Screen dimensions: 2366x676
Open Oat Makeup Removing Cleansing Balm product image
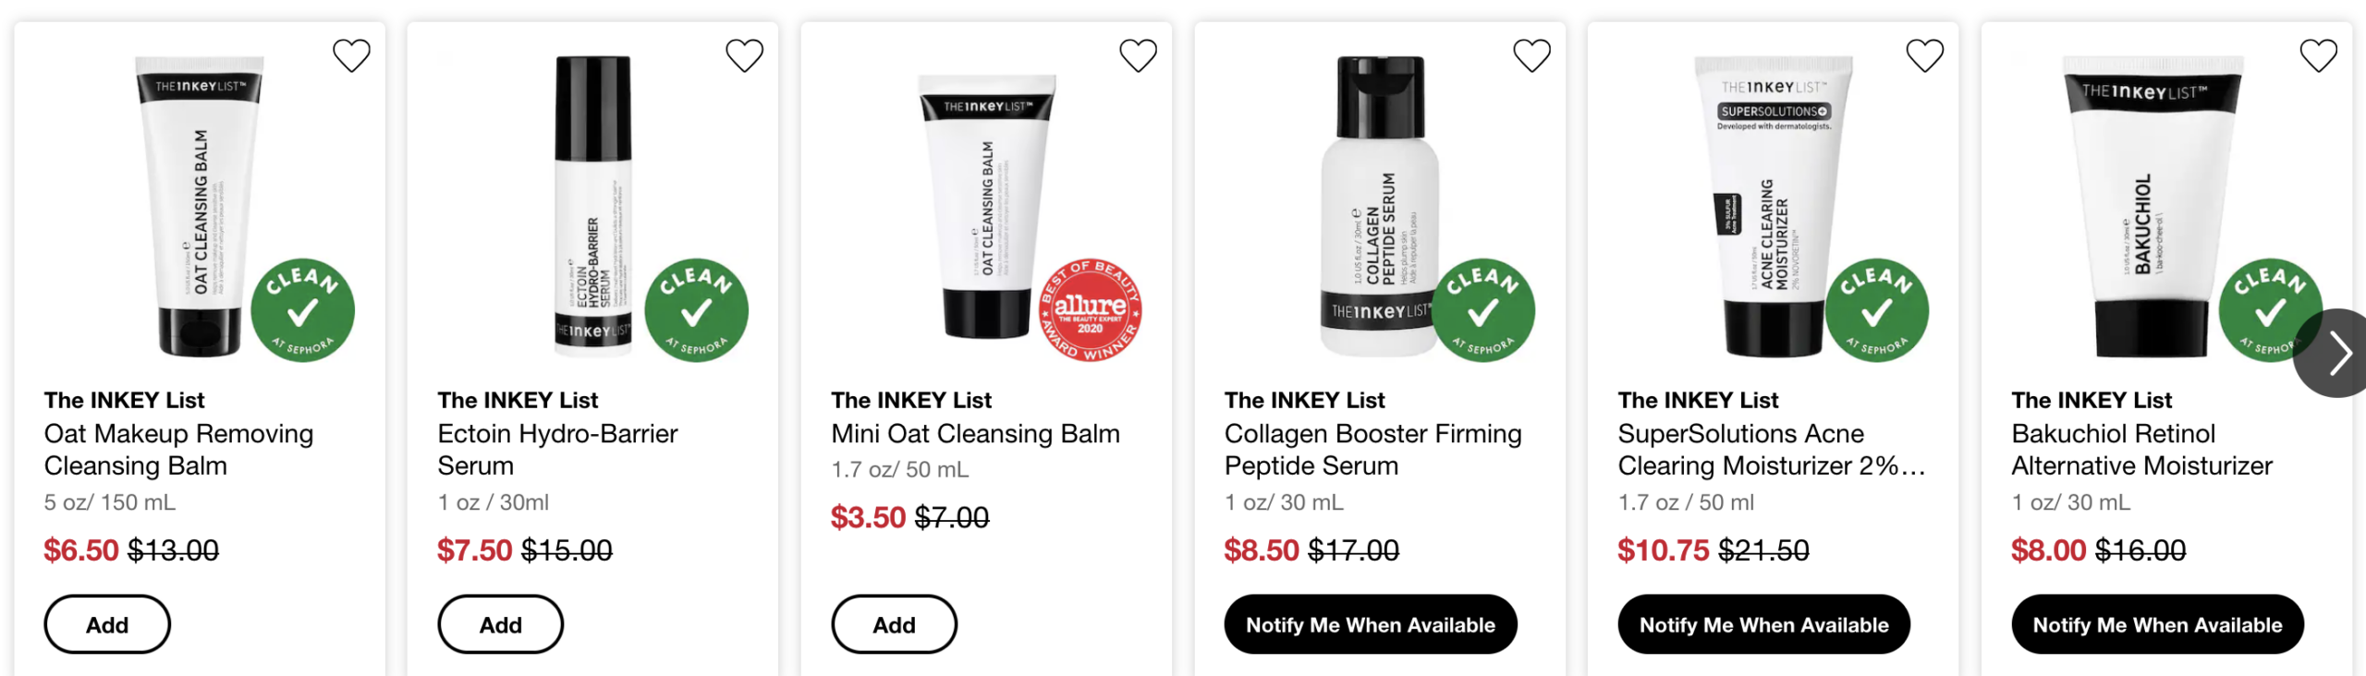[x=200, y=203]
